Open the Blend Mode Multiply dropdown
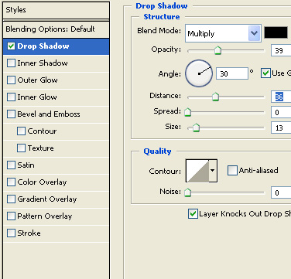This screenshot has width=291, height=279. tap(223, 33)
